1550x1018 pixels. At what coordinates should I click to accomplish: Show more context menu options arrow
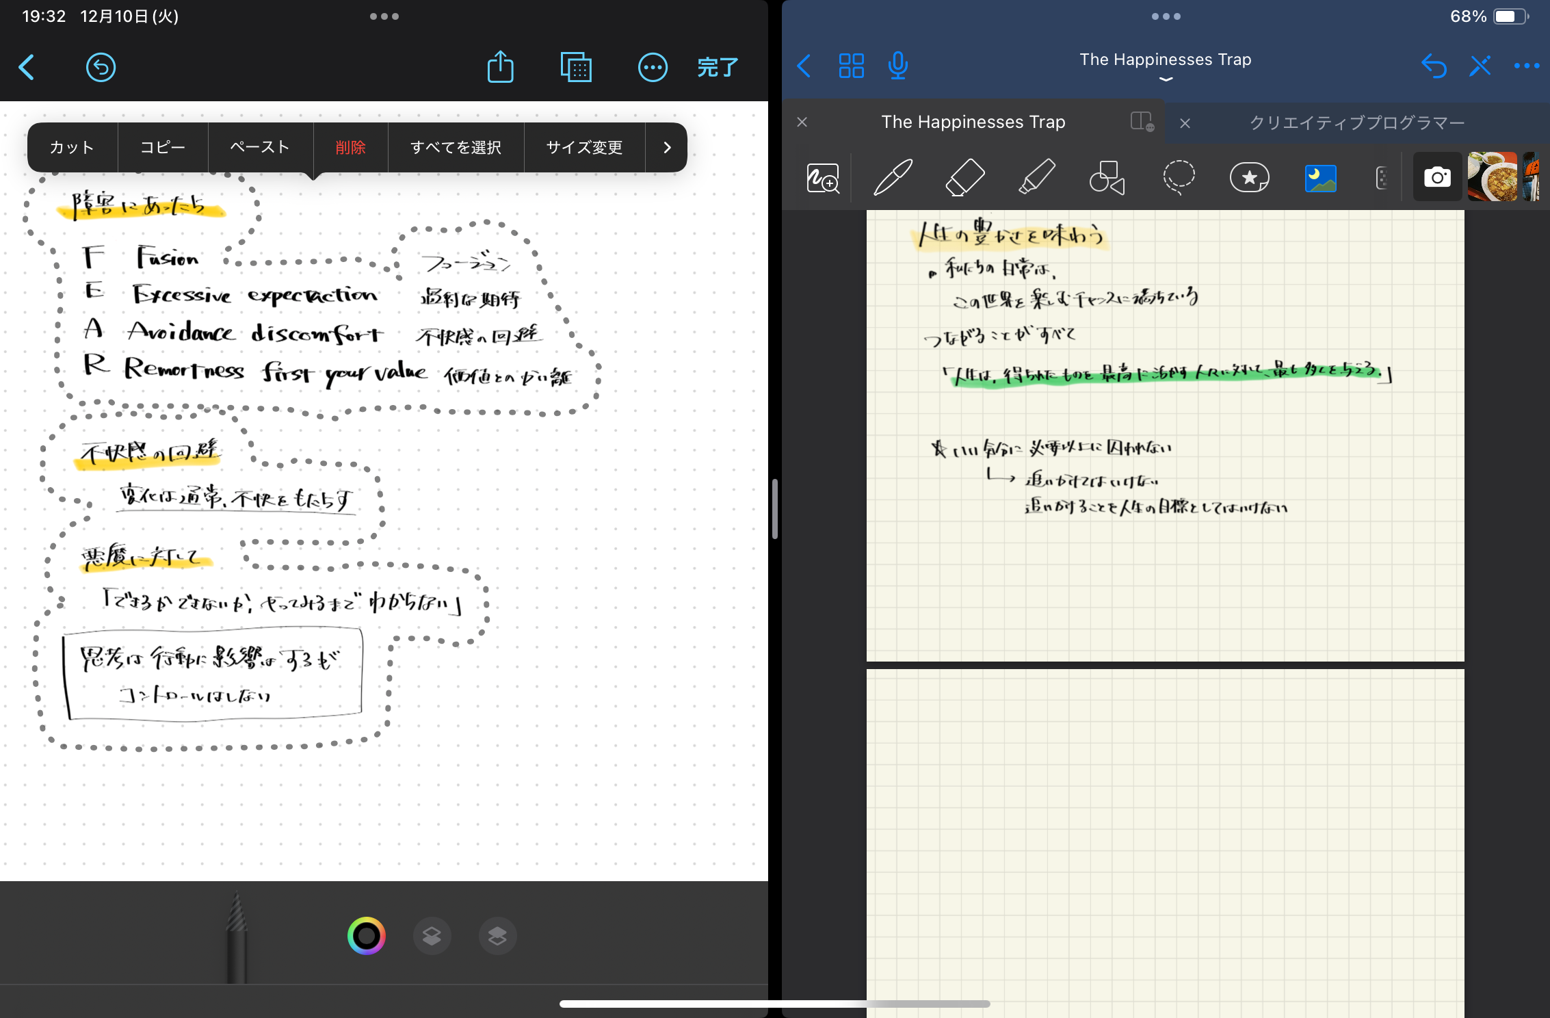tap(667, 147)
